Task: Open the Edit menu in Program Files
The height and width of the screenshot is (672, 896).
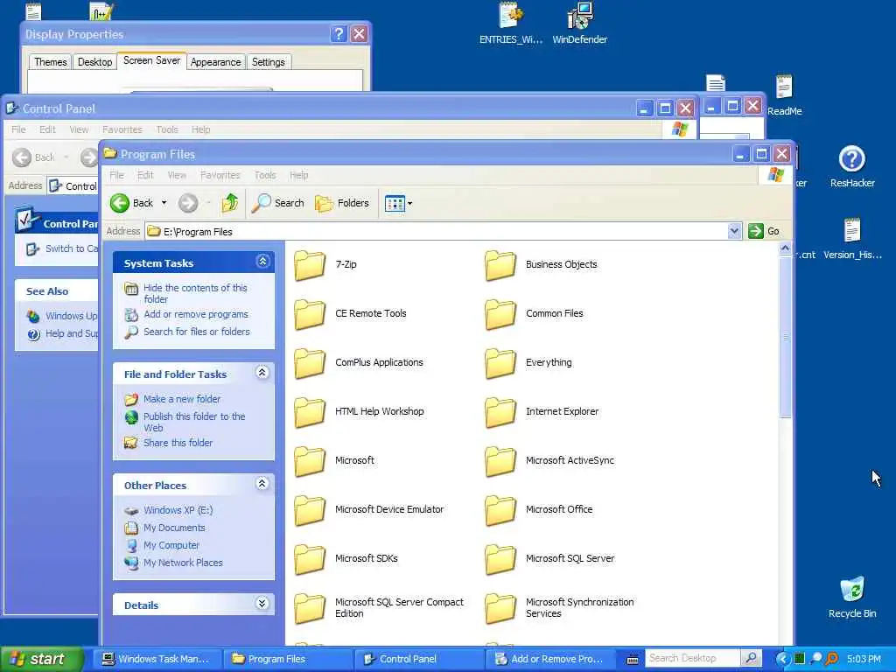Action: (x=145, y=175)
